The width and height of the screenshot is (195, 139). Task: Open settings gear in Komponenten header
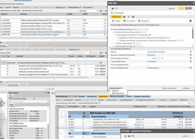pos(106,53)
